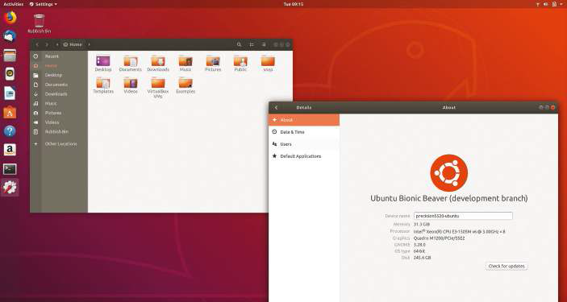Select the Settings icon in the dock
This screenshot has width=567, height=302.
tap(10, 188)
